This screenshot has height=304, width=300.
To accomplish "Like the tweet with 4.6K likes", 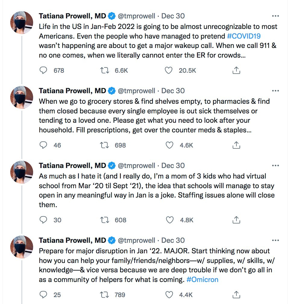I will point(169,145).
